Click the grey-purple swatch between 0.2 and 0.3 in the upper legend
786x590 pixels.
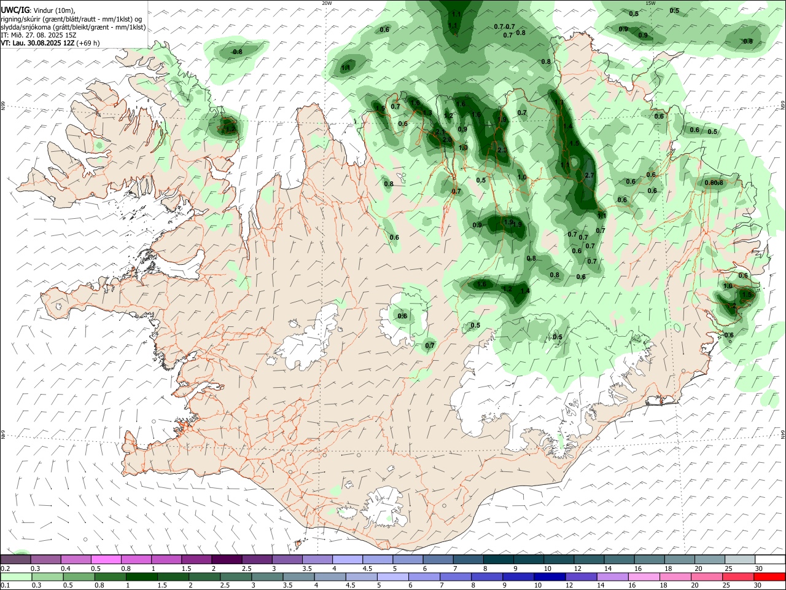(15, 559)
